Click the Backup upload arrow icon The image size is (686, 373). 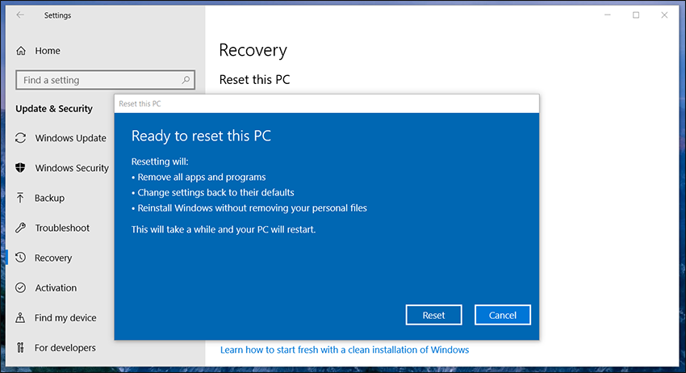pyautogui.click(x=20, y=198)
